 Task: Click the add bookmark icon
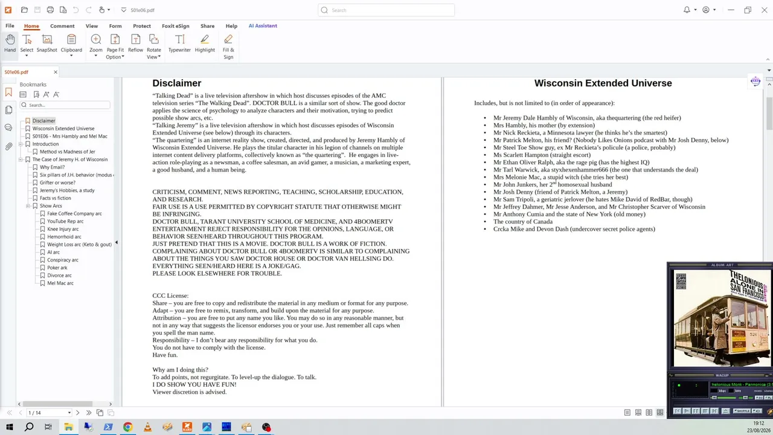point(36,94)
